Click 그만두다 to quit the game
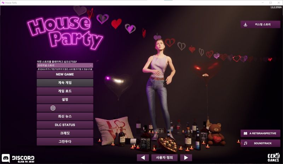 coord(65,141)
